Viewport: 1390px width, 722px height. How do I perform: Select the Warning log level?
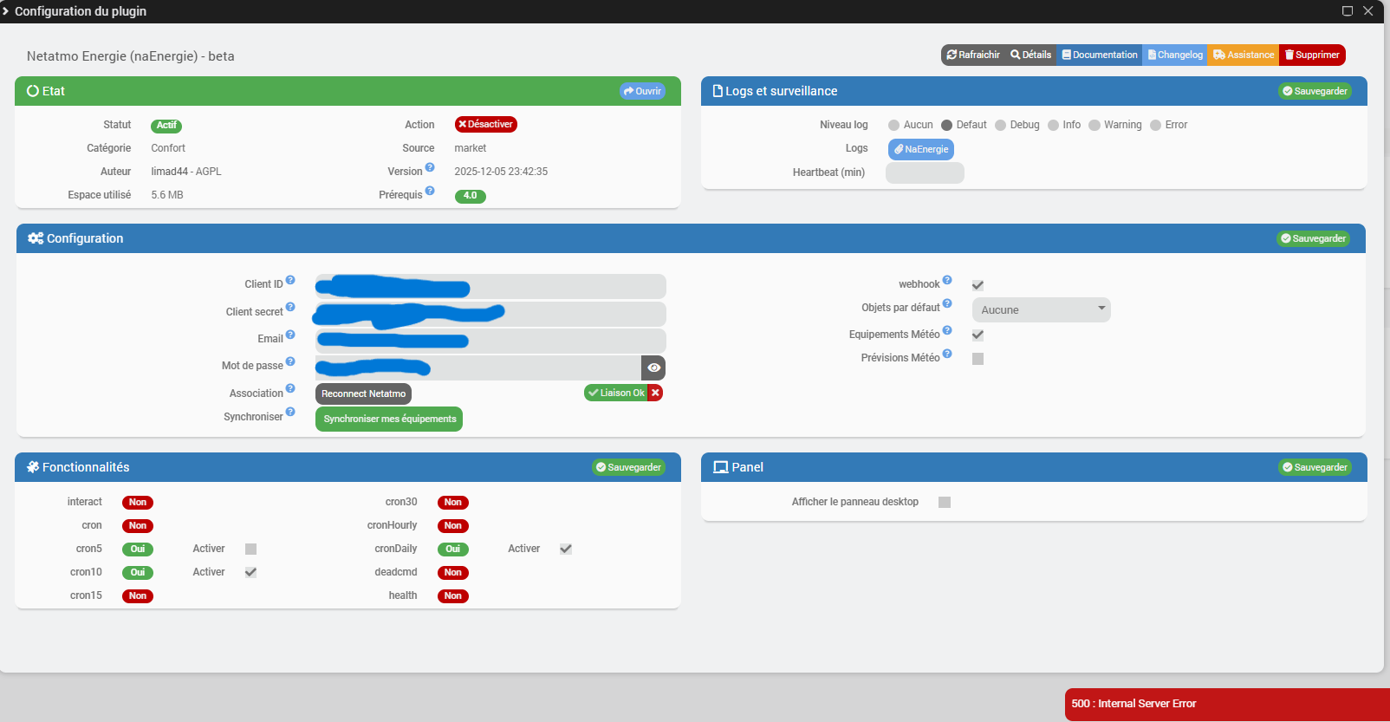pos(1094,126)
